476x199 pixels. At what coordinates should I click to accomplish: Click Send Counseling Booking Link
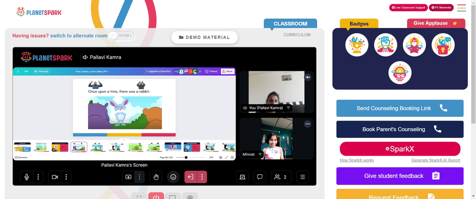(x=400, y=108)
